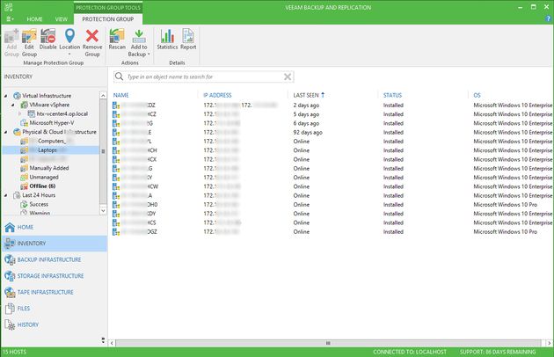Open Edit Group from the ribbon
This screenshot has height=357, width=554.
tap(29, 43)
